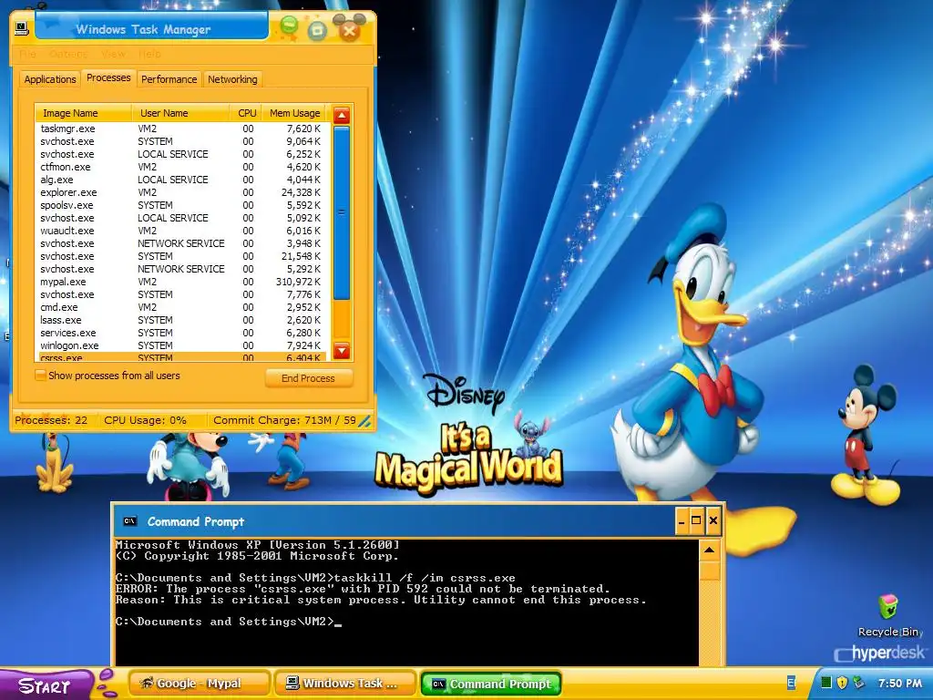933x700 pixels.
Task: Select the ctfmon.exe process
Action: coord(181,168)
